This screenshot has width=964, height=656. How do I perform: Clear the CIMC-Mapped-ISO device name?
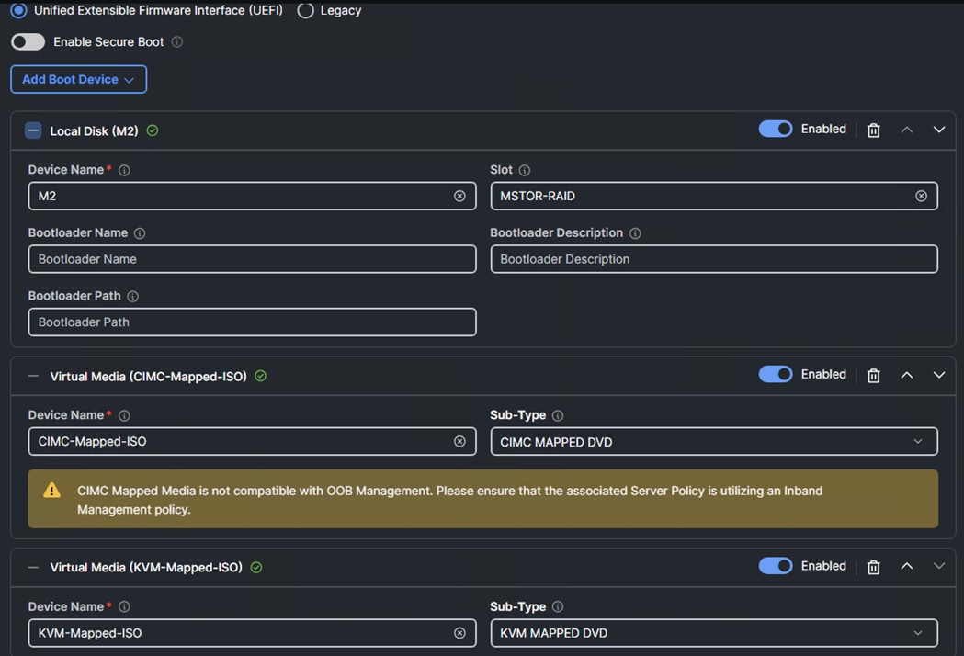click(x=459, y=441)
